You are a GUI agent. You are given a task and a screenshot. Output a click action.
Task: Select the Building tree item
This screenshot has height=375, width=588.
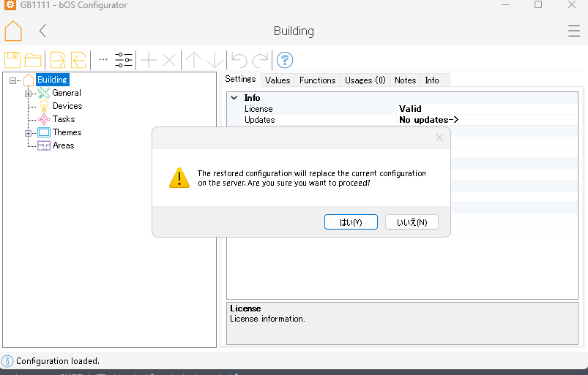[52, 80]
